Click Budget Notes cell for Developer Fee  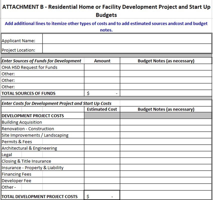click(166, 180)
